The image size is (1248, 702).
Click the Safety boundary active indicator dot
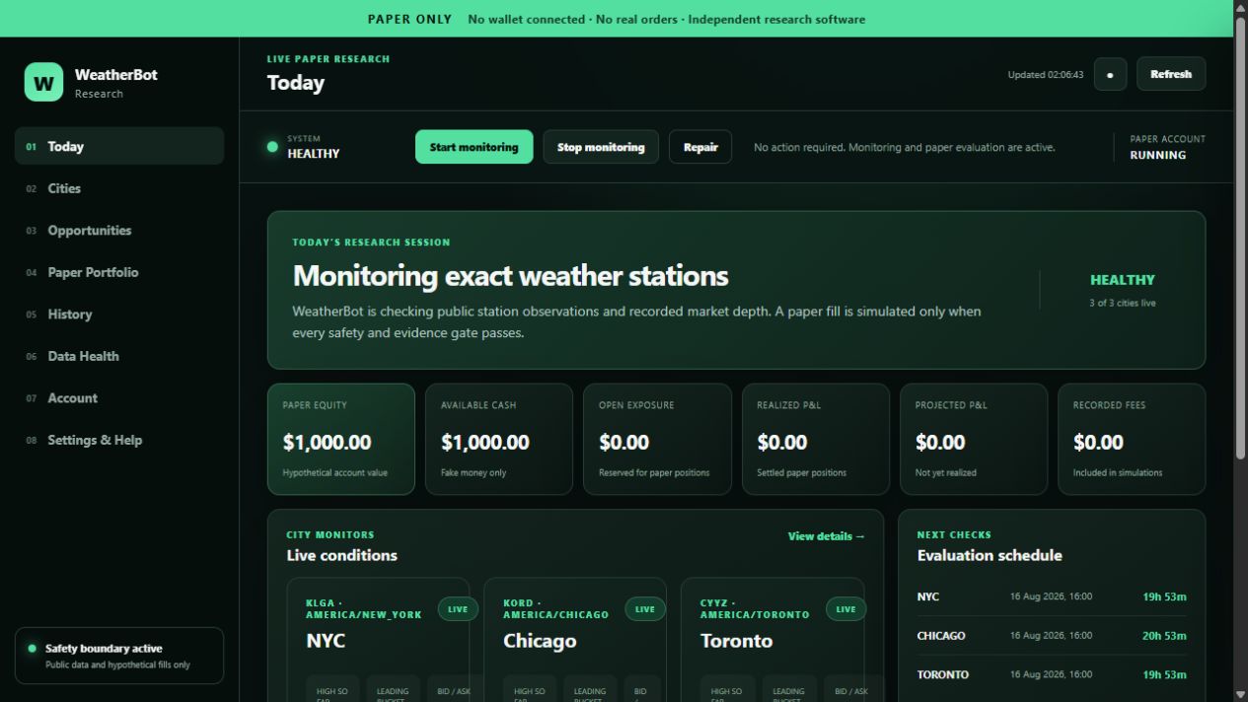(x=32, y=649)
